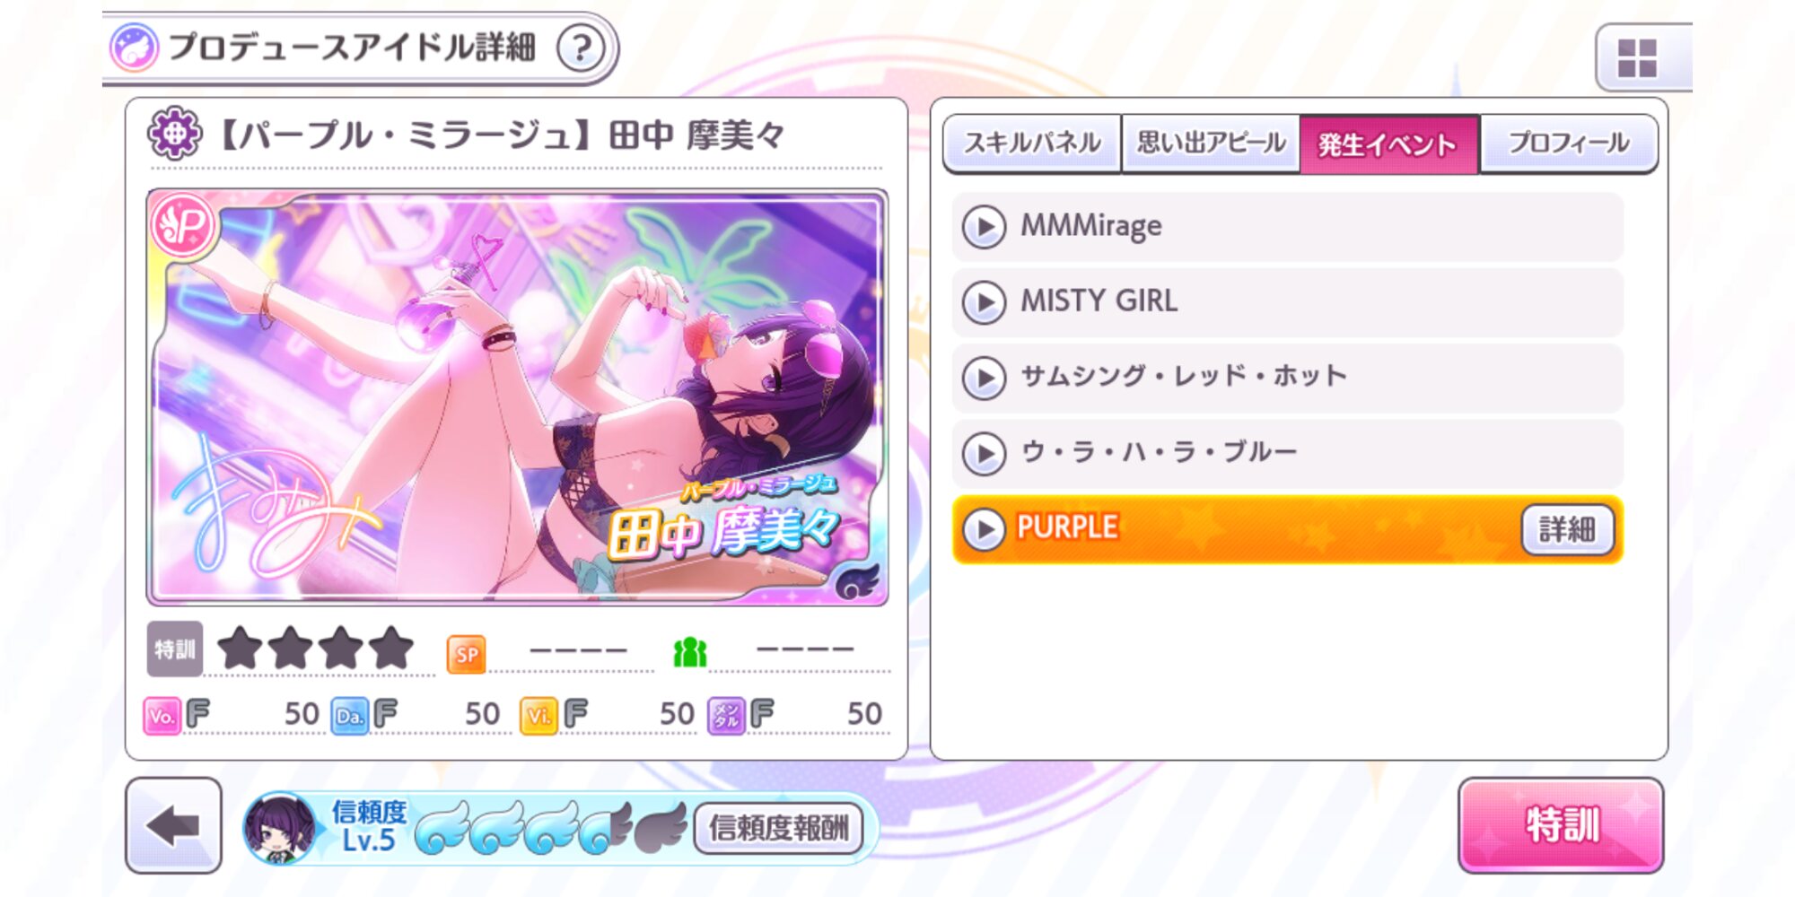Open the grid menu icon
This screenshot has height=897, width=1795.
coord(1636,58)
